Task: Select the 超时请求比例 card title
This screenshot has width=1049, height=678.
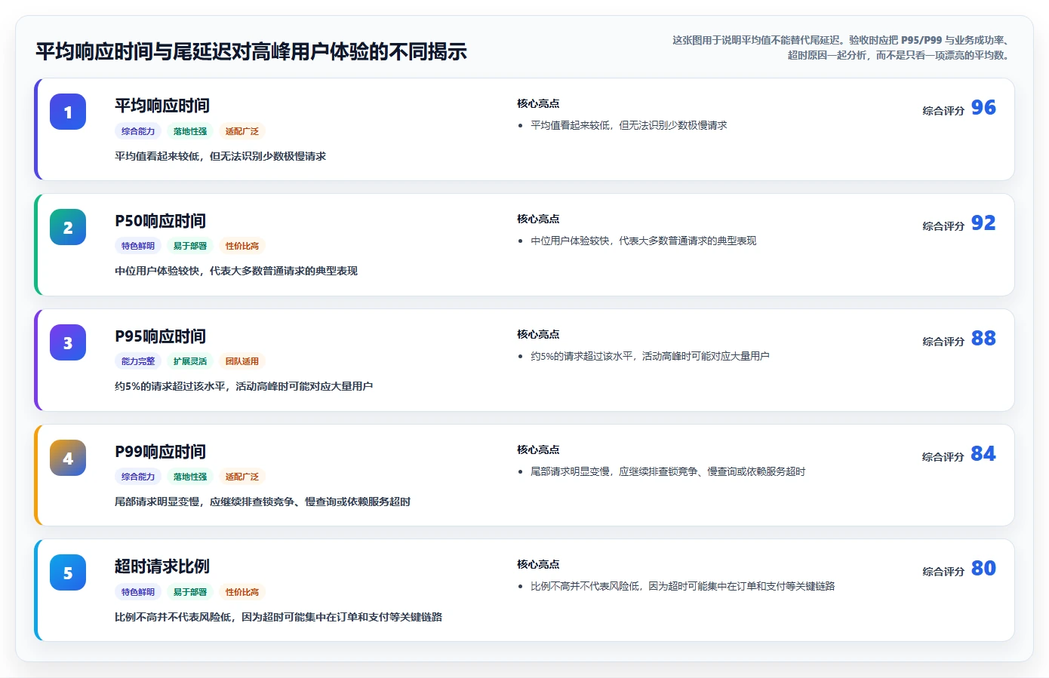Action: click(x=162, y=566)
